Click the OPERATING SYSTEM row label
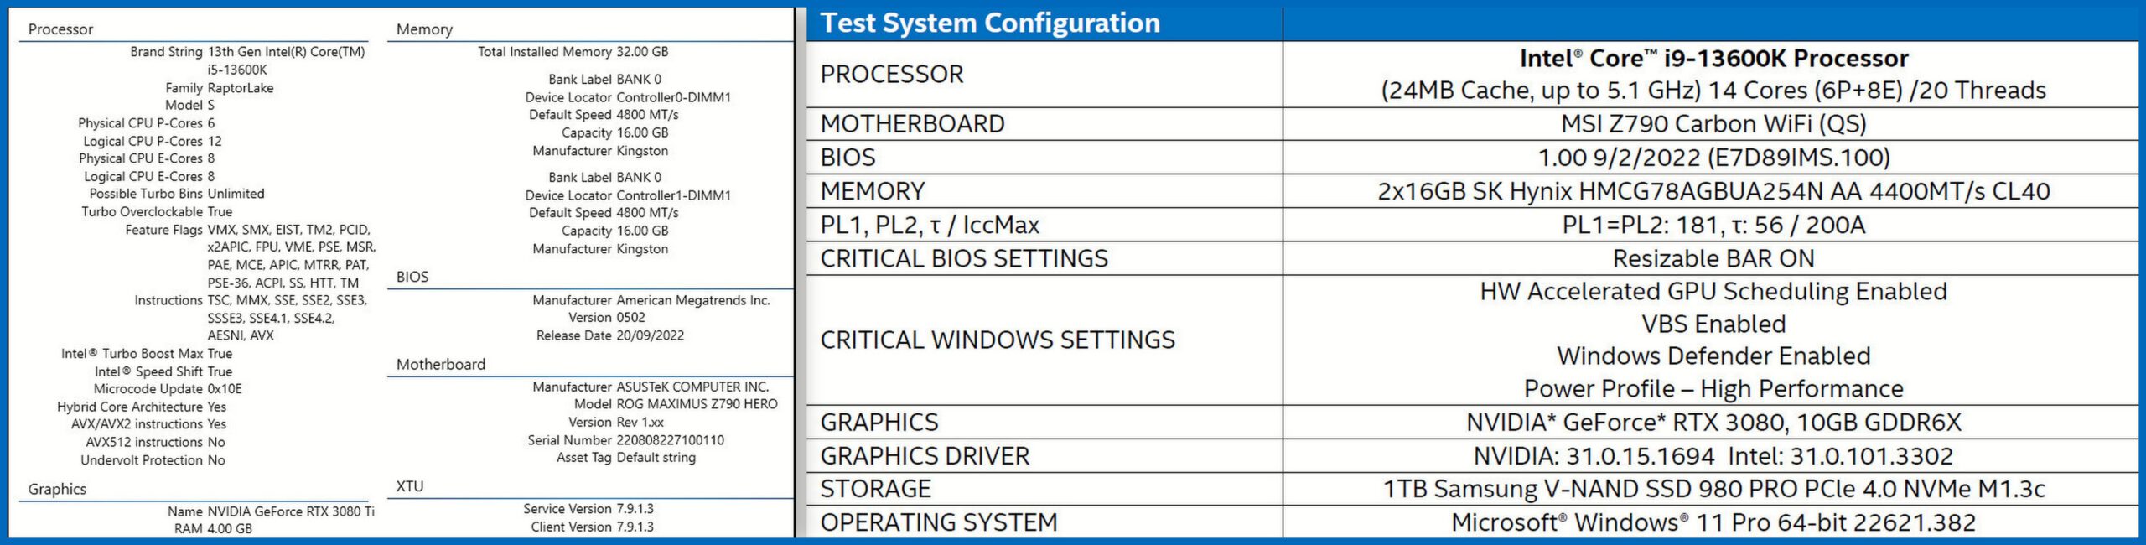The image size is (2146, 545). click(939, 522)
